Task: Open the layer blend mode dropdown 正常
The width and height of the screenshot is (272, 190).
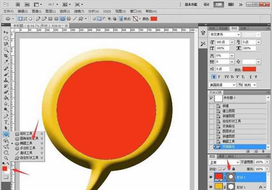Action: point(223,161)
